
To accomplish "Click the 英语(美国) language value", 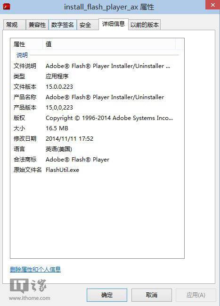I will click(x=59, y=149).
